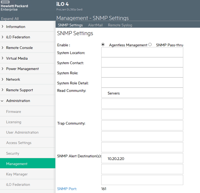Viewport: 200px width, 193px height.
Task: Expand the Network section chevron
Action: pos(2,79)
